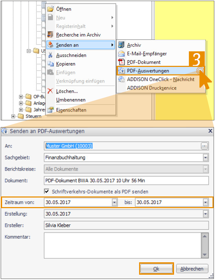Select PDF-Auswertungen submenu entry

[161, 71]
